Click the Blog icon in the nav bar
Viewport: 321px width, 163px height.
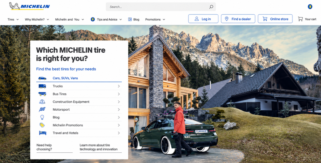coord(130,19)
